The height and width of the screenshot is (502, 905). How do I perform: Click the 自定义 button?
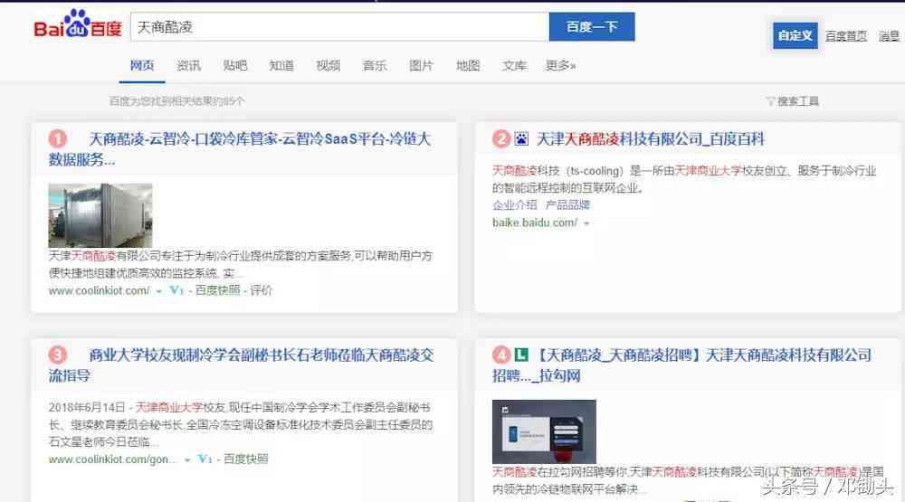[x=795, y=36]
